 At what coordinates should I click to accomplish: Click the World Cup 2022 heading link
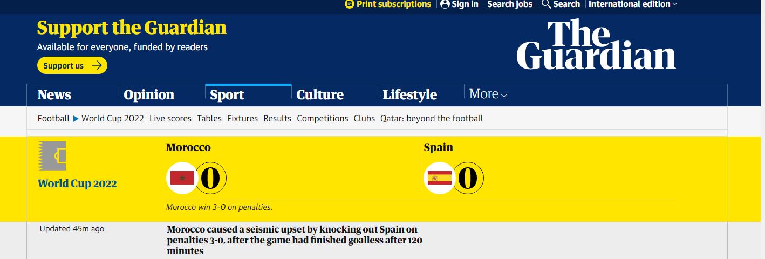pos(77,183)
